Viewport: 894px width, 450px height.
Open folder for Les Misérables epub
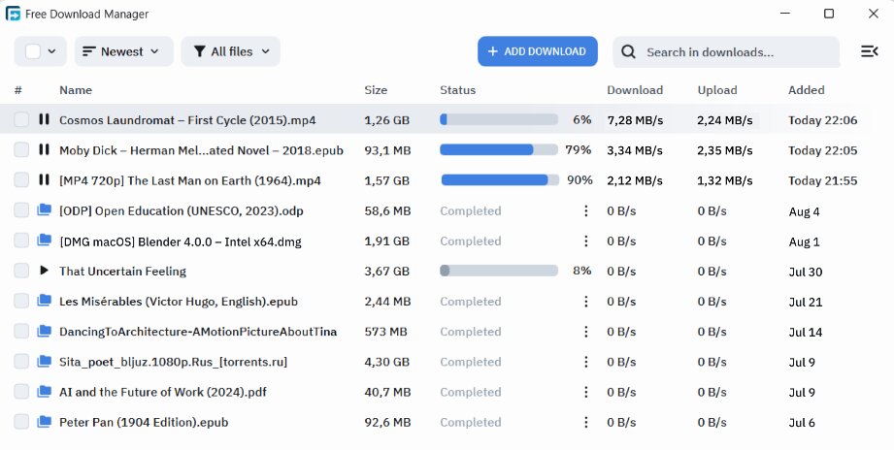point(44,302)
